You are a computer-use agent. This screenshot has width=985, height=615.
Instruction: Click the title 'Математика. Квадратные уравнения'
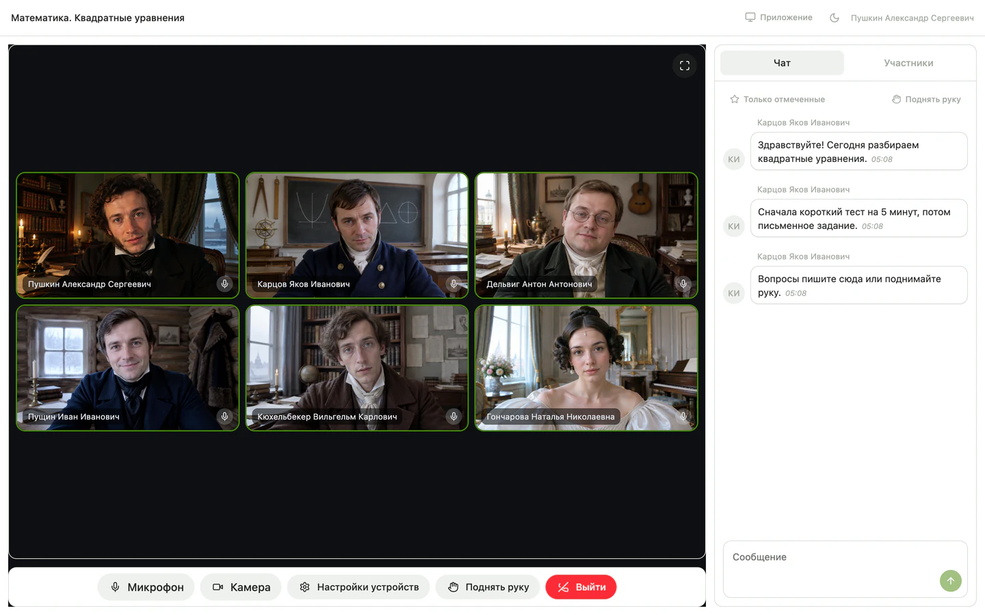(98, 18)
